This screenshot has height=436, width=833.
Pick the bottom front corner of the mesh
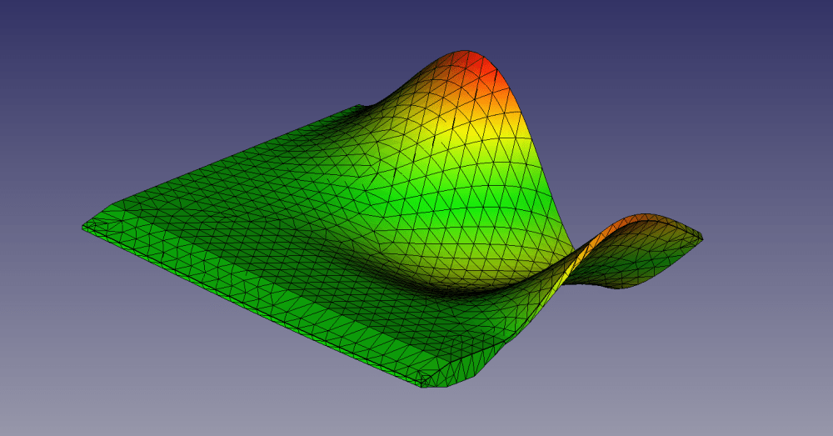click(x=425, y=383)
